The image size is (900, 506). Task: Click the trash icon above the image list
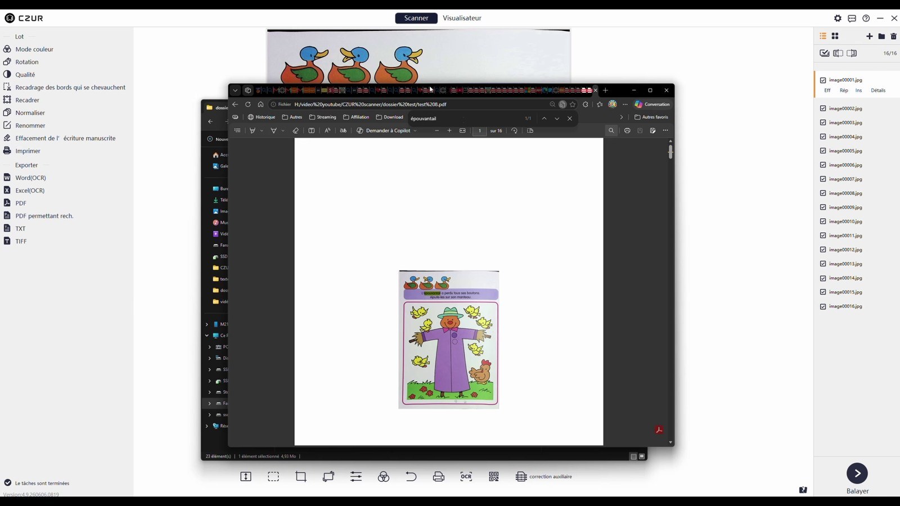click(894, 36)
